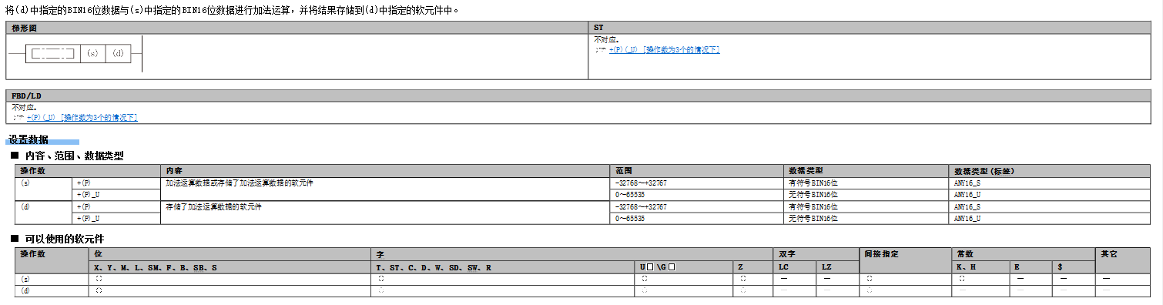Select the dashed instruction box in ladder diagram

pos(52,53)
